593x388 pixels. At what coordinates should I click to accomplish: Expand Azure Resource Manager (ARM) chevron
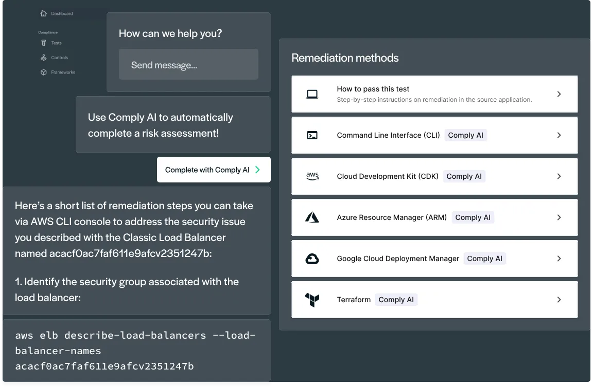click(559, 217)
